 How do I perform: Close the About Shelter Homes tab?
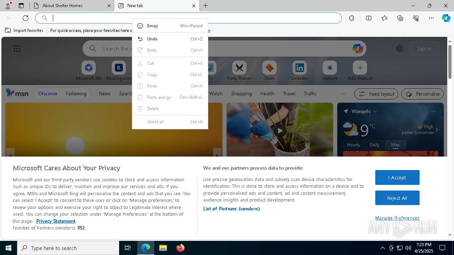(109, 6)
